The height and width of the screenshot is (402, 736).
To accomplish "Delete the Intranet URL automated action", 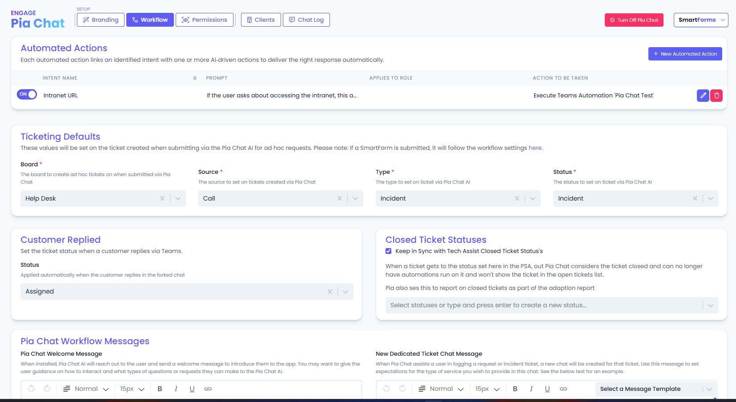I will (716, 96).
